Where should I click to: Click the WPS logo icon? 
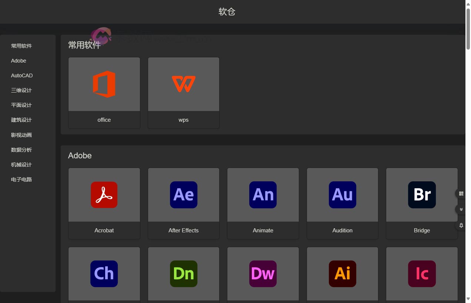pyautogui.click(x=184, y=84)
